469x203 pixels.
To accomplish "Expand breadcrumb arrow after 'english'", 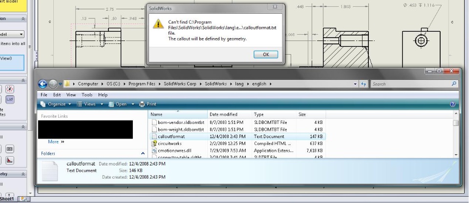I will (271, 84).
